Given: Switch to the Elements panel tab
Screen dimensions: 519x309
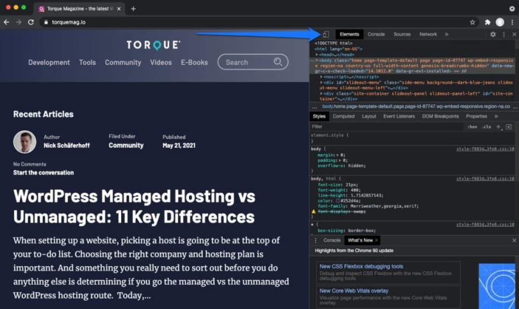Looking at the screenshot, I should tap(349, 34).
